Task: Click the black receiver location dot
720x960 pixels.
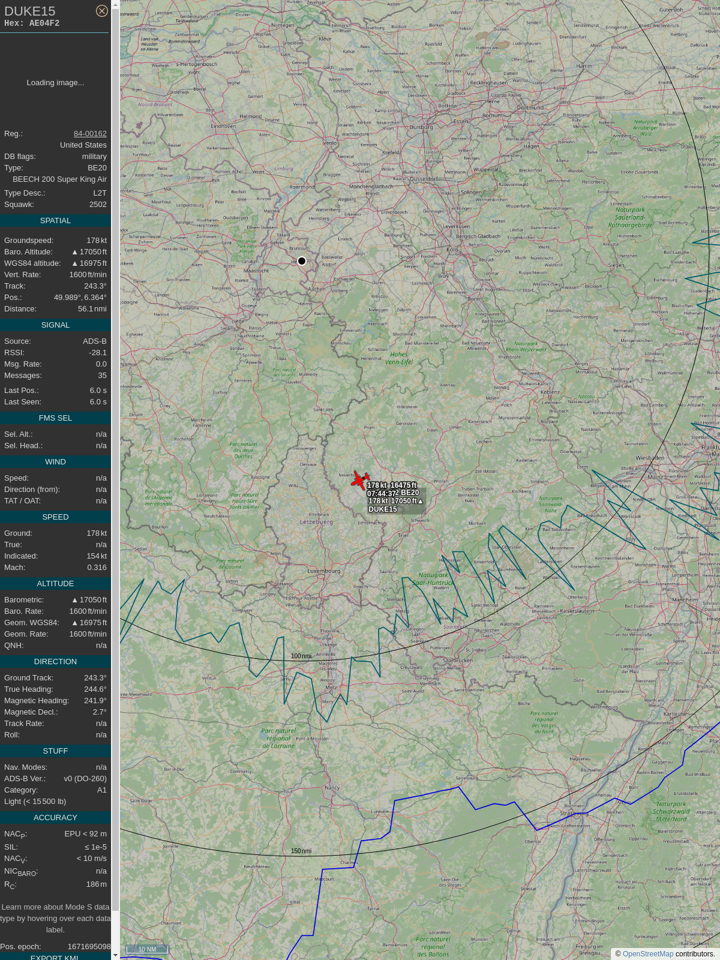Action: coord(302,261)
